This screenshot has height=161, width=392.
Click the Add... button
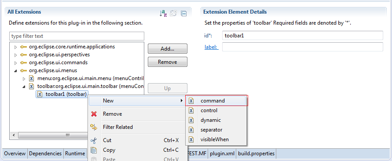[168, 49]
